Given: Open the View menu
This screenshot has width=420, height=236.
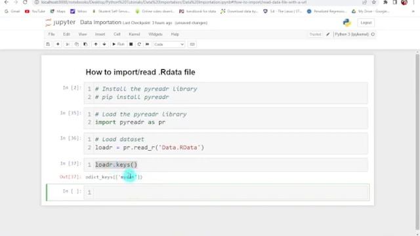Looking at the screenshot, I should [83, 34].
